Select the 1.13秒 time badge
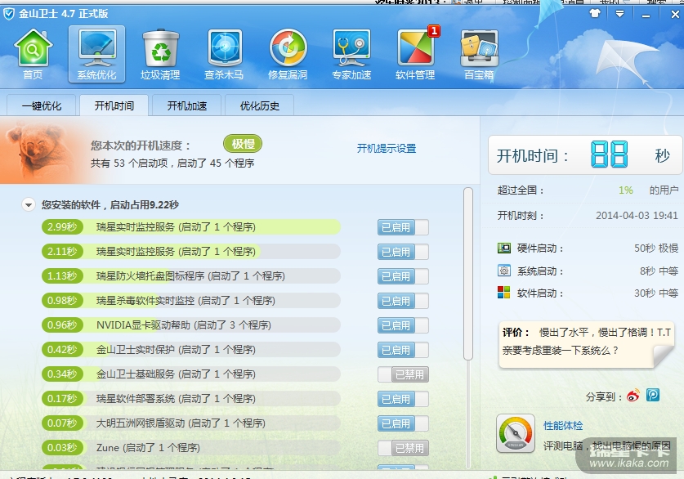The width and height of the screenshot is (684, 479). click(62, 275)
